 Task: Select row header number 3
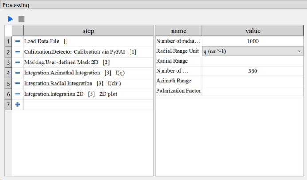tap(8, 63)
